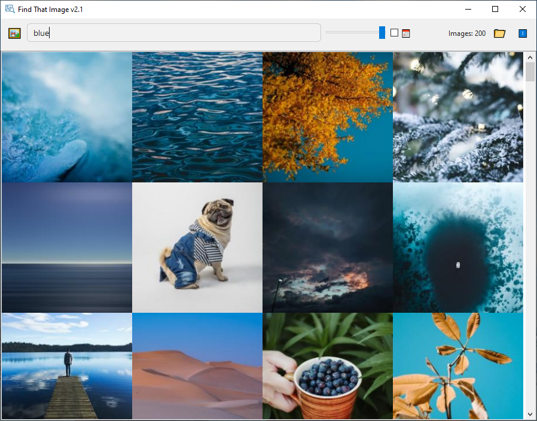Click the blue thumbnail size slider handle

coord(382,32)
